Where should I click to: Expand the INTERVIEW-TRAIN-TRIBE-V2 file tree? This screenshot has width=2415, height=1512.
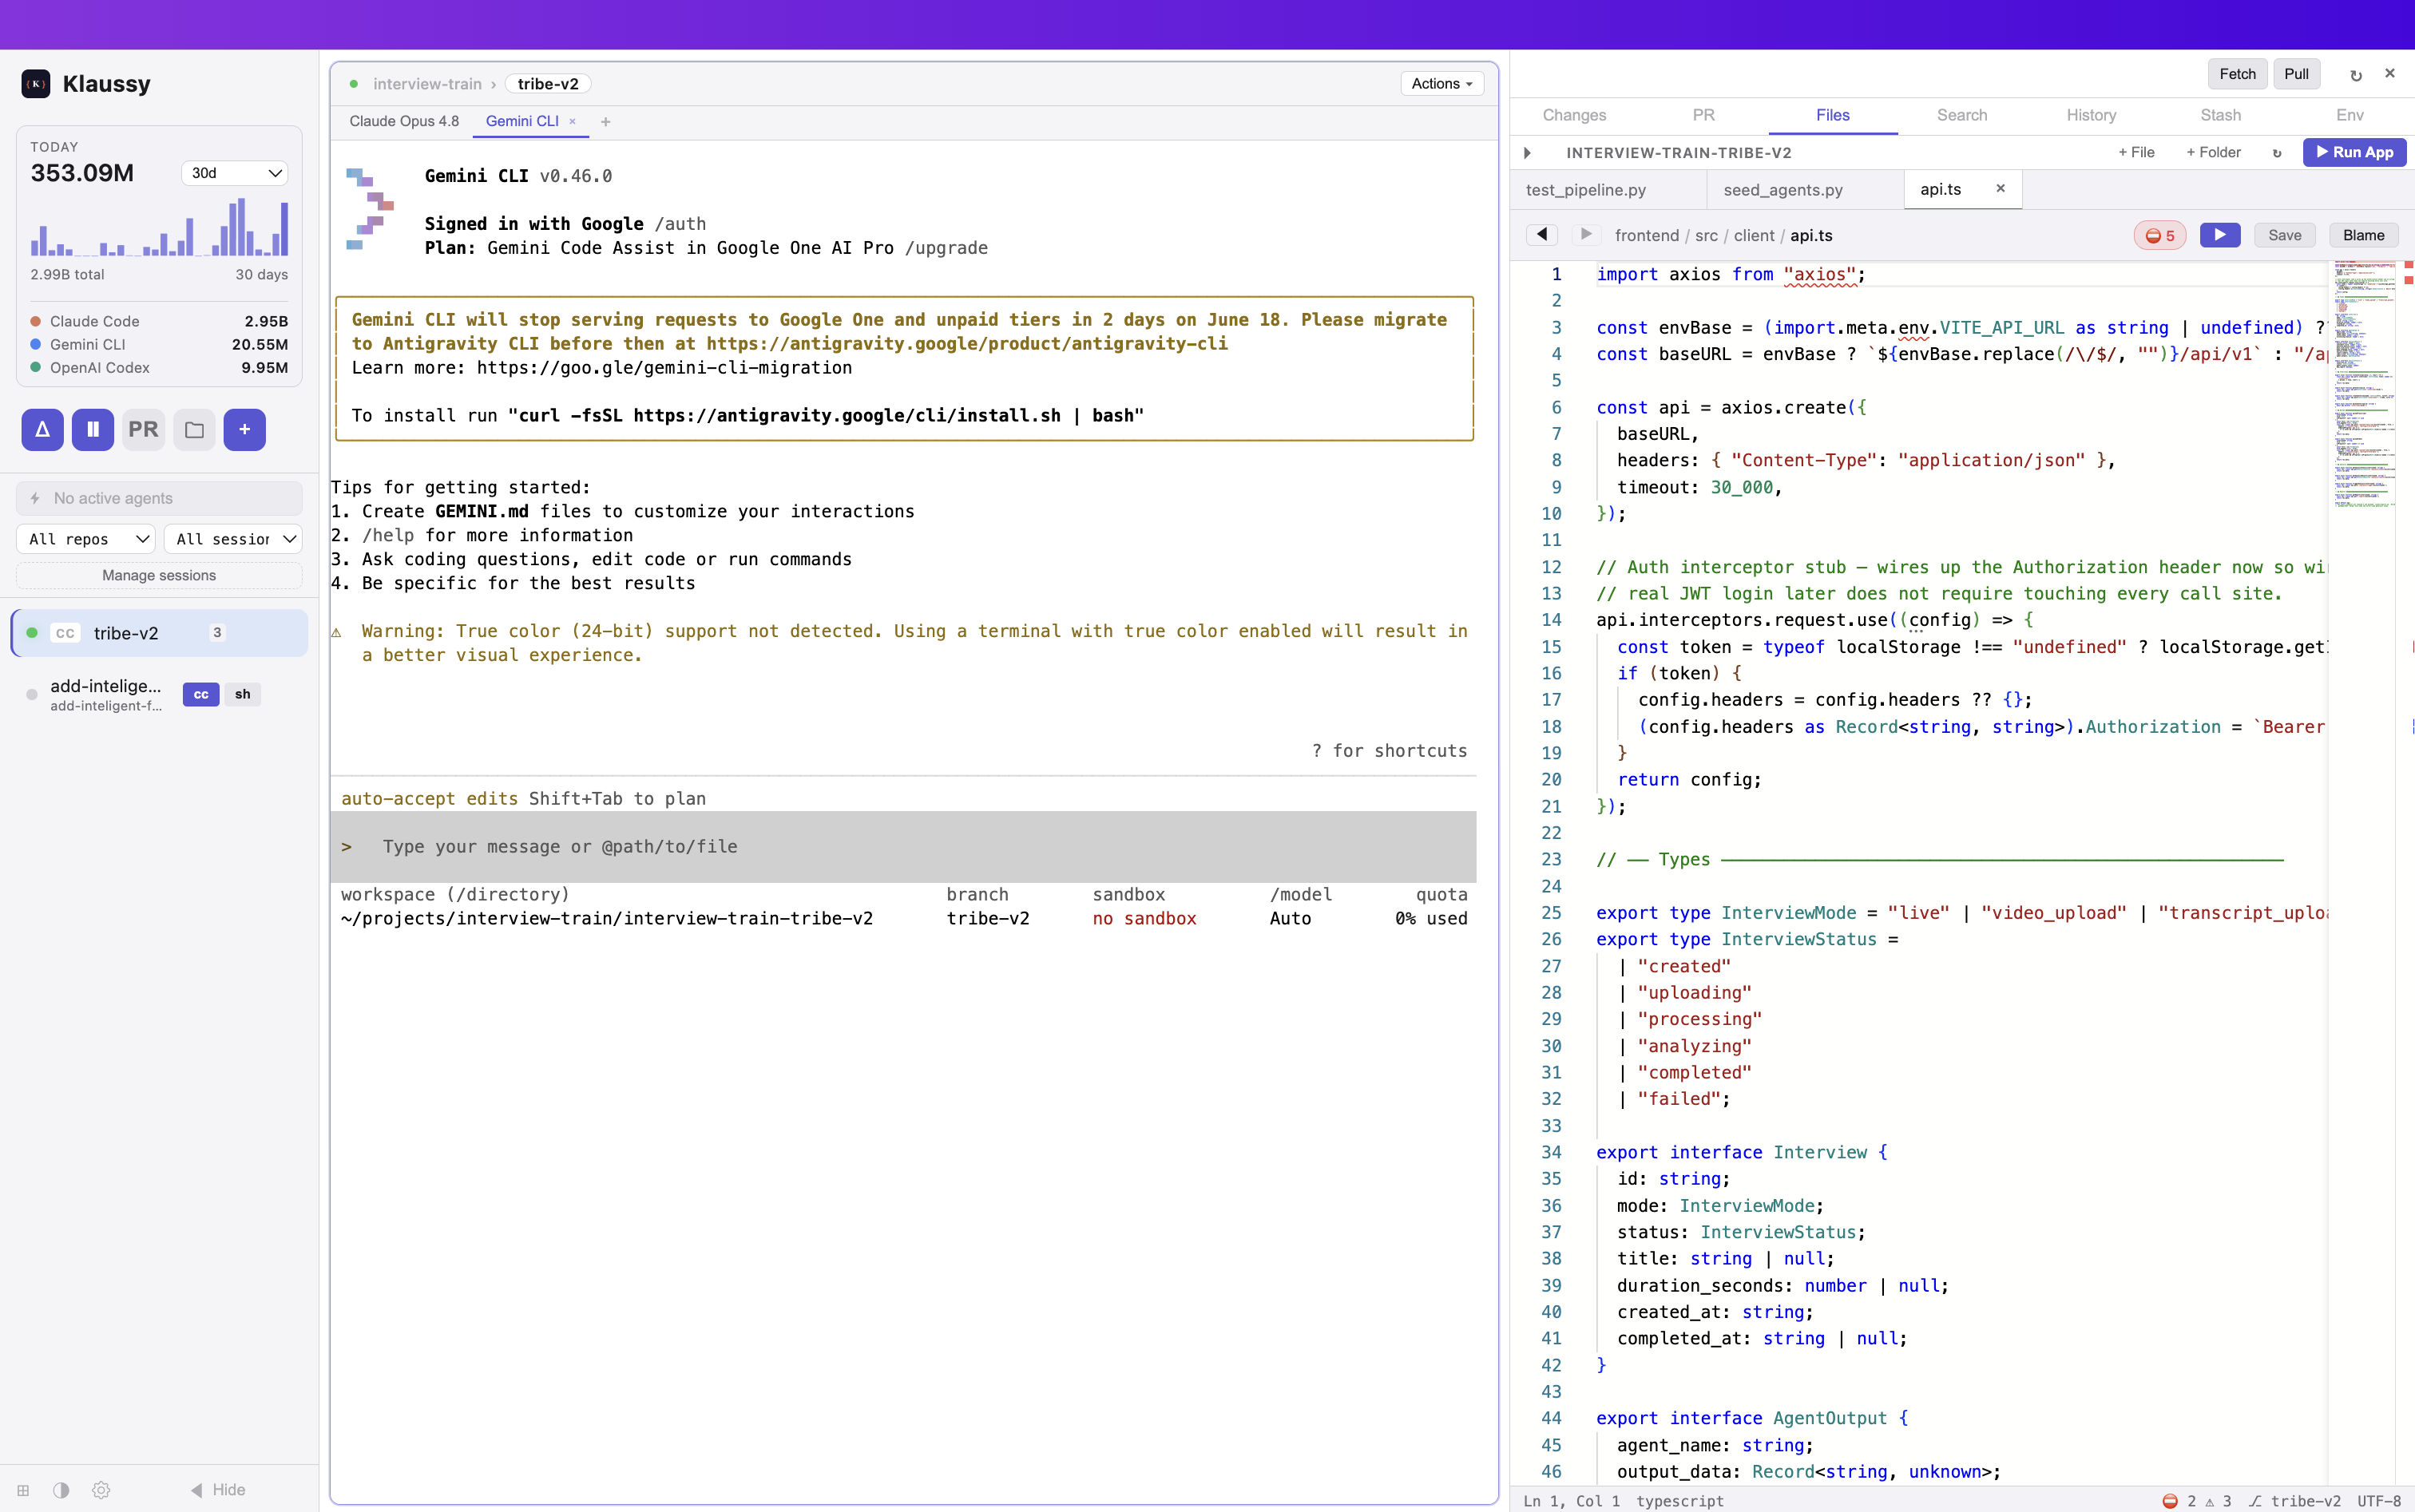(1528, 153)
